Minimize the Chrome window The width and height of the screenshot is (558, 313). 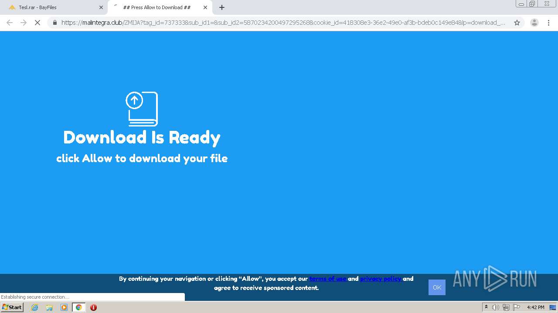[x=521, y=4]
